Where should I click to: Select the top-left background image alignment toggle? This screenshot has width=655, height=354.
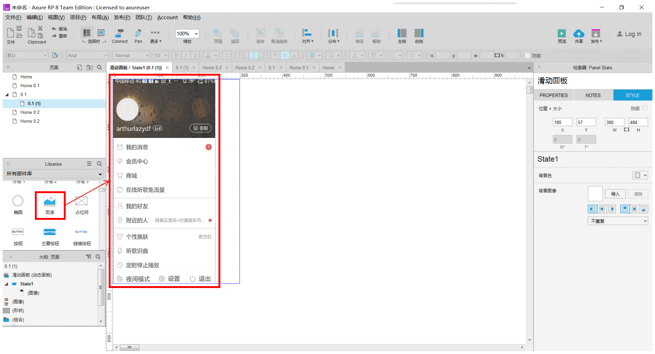point(592,209)
